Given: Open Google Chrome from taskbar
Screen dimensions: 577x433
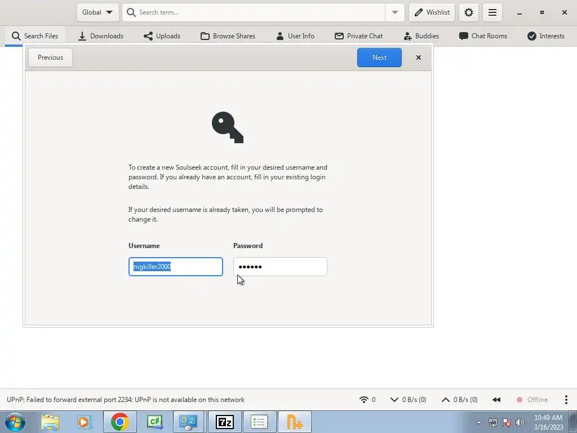Looking at the screenshot, I should tap(119, 422).
